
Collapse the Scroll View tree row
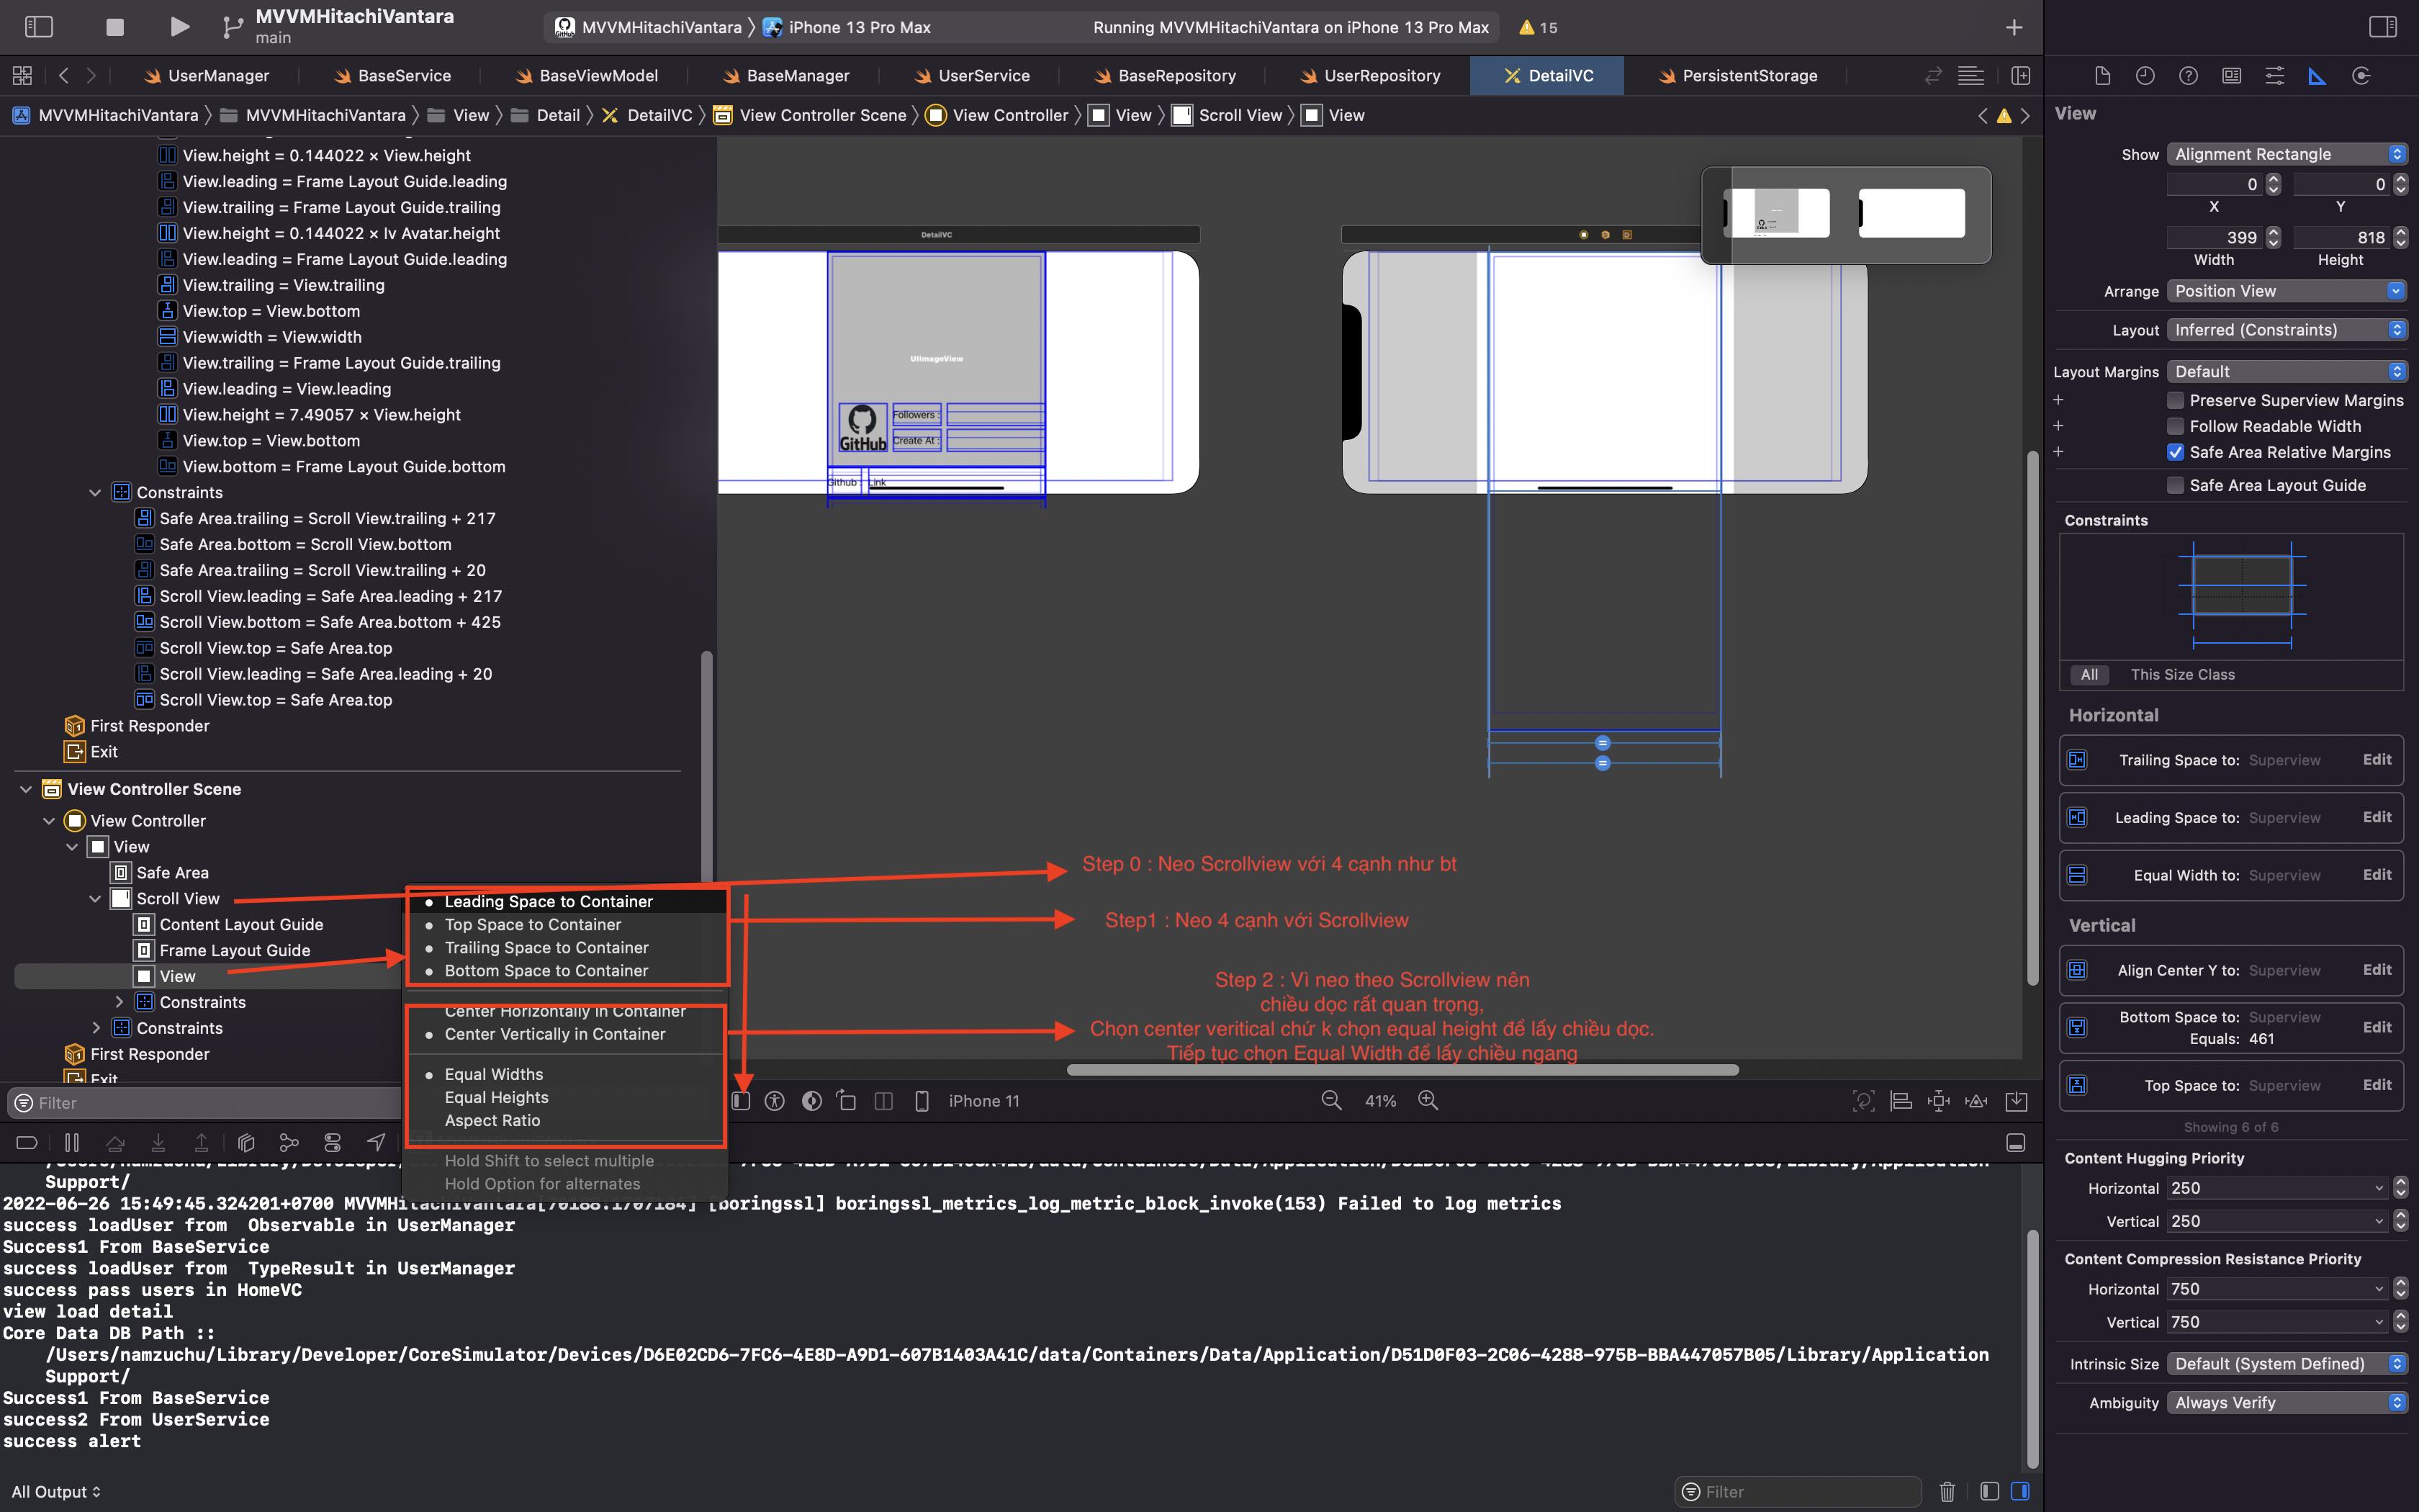click(x=95, y=899)
